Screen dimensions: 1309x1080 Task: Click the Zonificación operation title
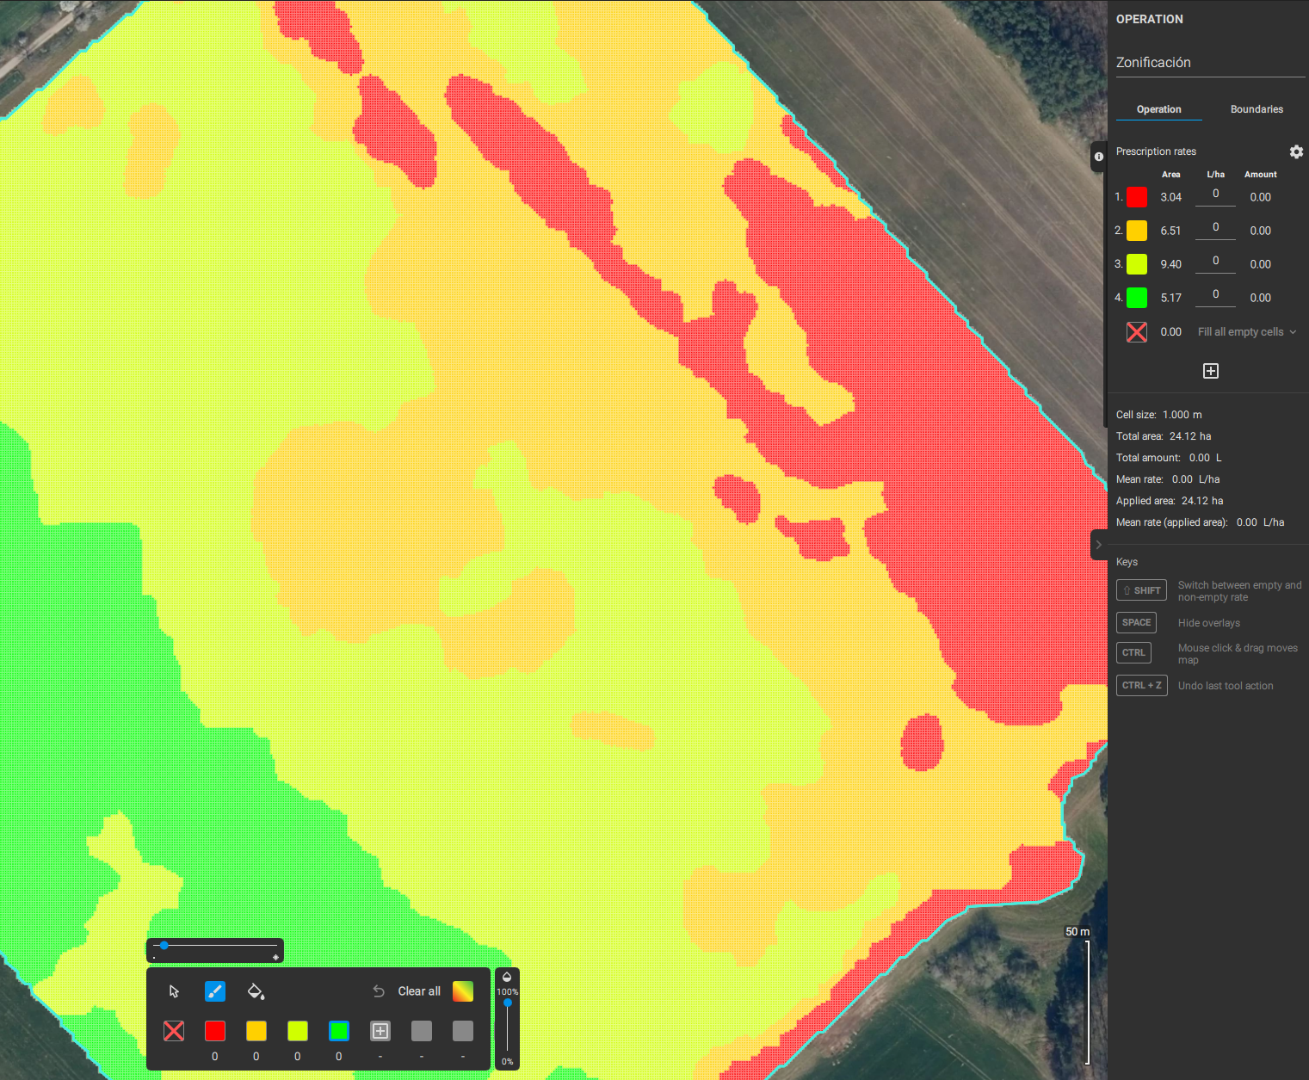point(1153,62)
